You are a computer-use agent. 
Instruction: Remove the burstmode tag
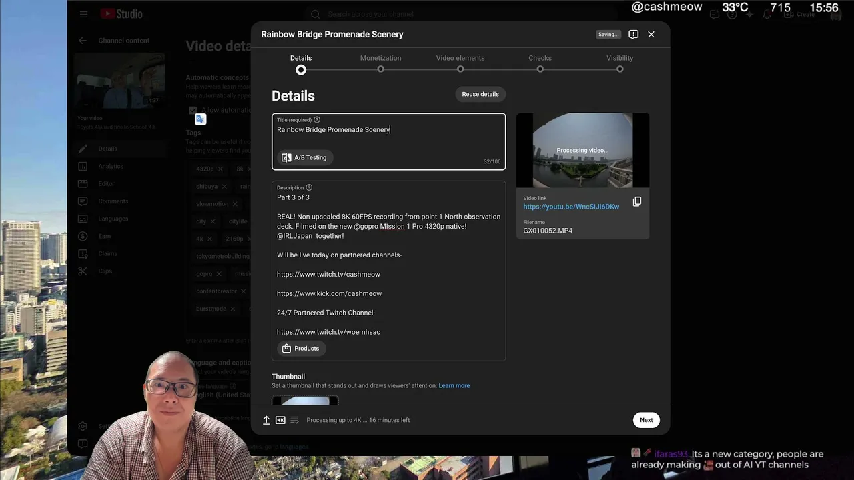(x=233, y=309)
